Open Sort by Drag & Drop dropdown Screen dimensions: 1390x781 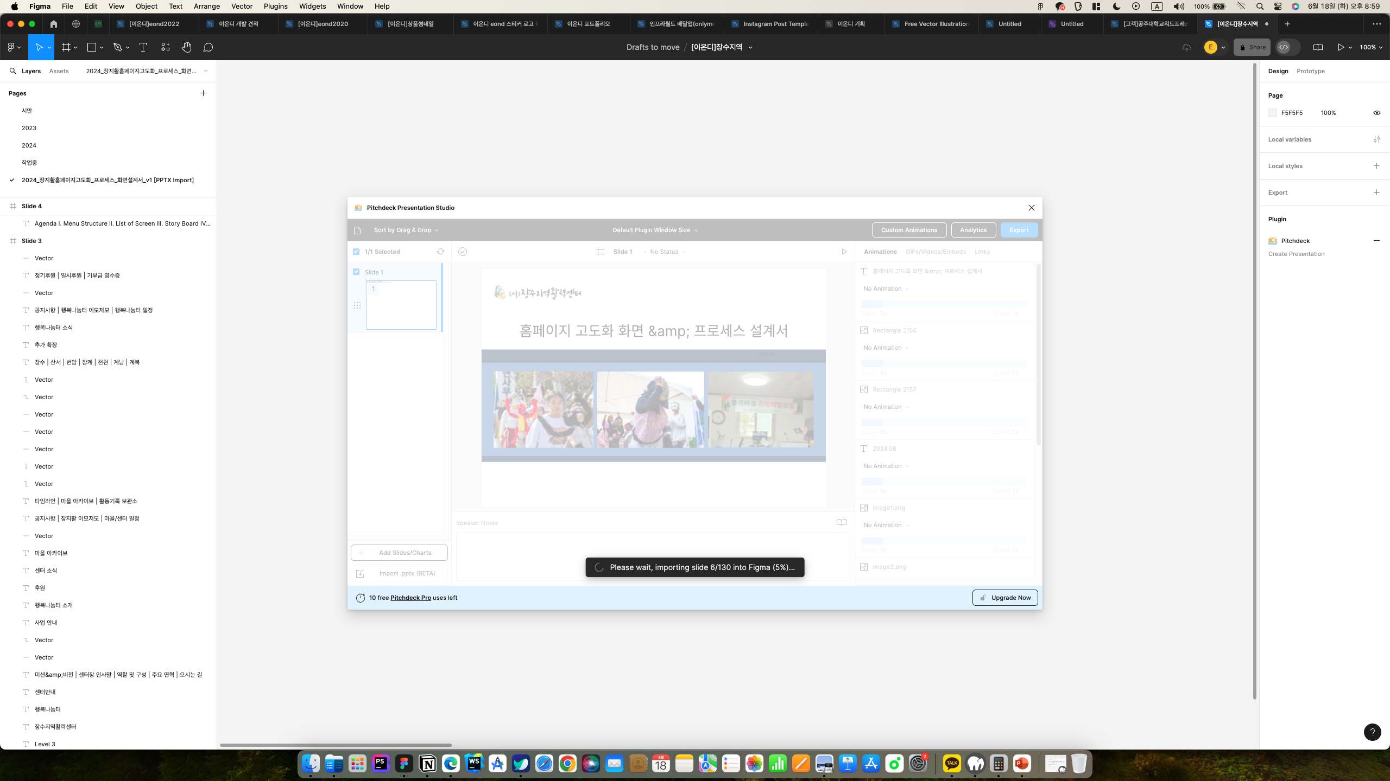[x=406, y=230]
